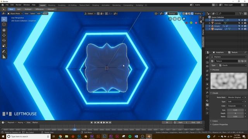Open the viewport Object menu
Screen dimensions: 248x139
45,14
